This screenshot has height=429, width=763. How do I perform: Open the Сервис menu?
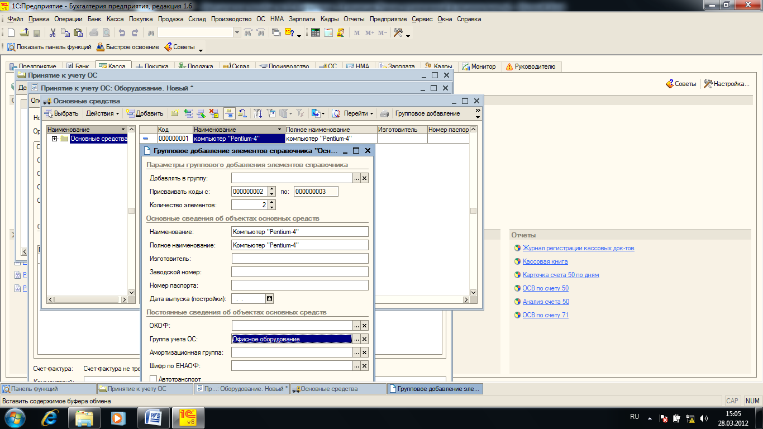pos(422,19)
